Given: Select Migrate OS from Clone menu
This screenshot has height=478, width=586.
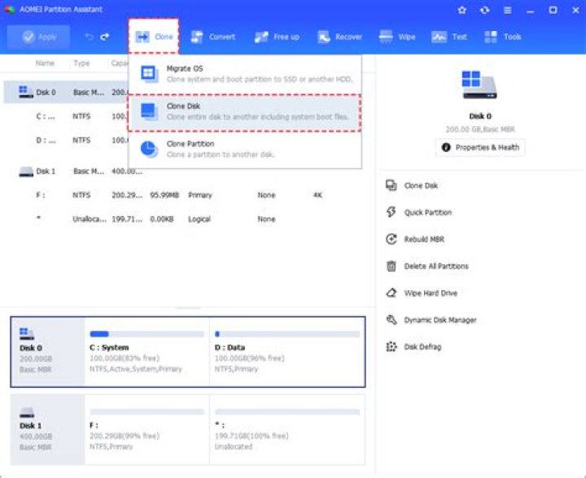Looking at the screenshot, I should (x=244, y=74).
